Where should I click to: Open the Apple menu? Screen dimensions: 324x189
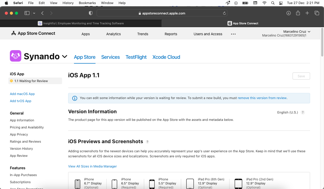(6, 3)
